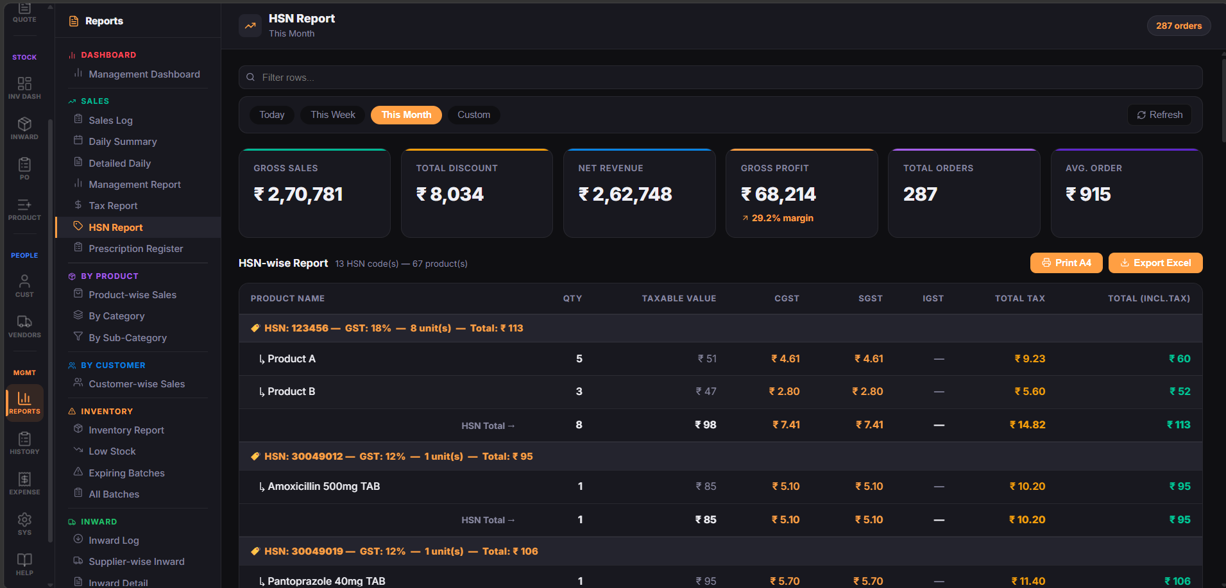Open the Sys settings gear icon
The image size is (1226, 588).
24,524
